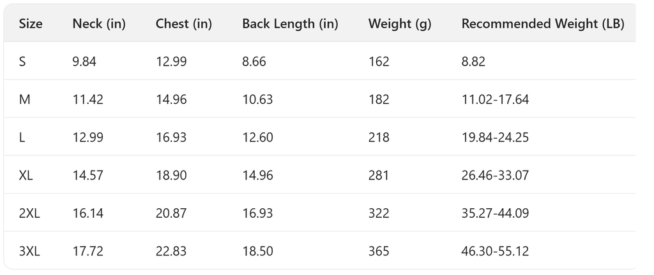Click the 8.82 recommended weight cell
The width and height of the screenshot is (654, 275).
point(474,62)
